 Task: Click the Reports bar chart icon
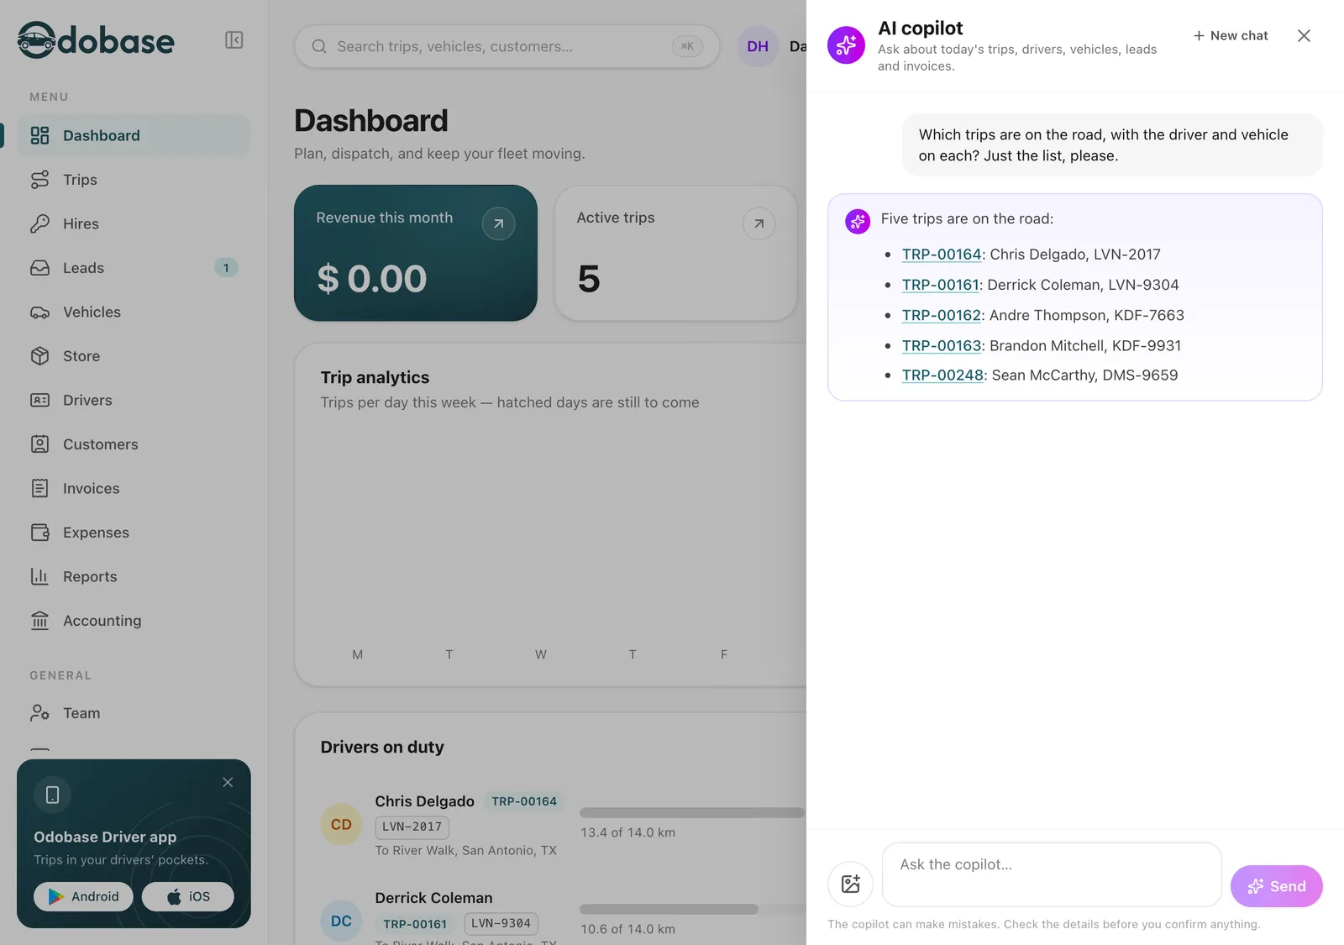pyautogui.click(x=39, y=577)
